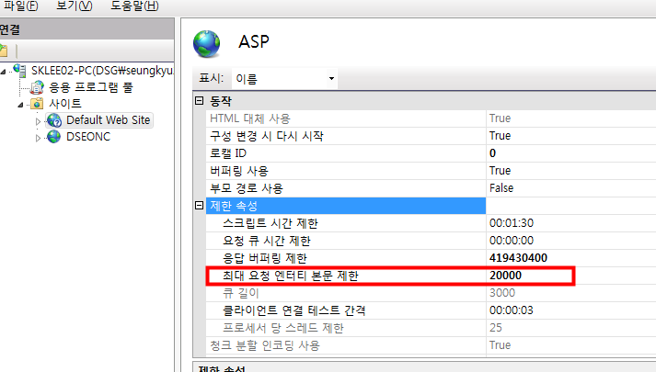The height and width of the screenshot is (372, 656).
Task: Click the application pools icon
Action: pos(37,87)
